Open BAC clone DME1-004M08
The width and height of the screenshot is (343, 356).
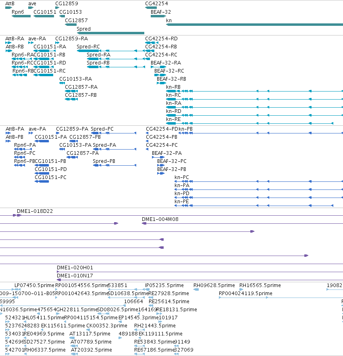(x=243, y=223)
